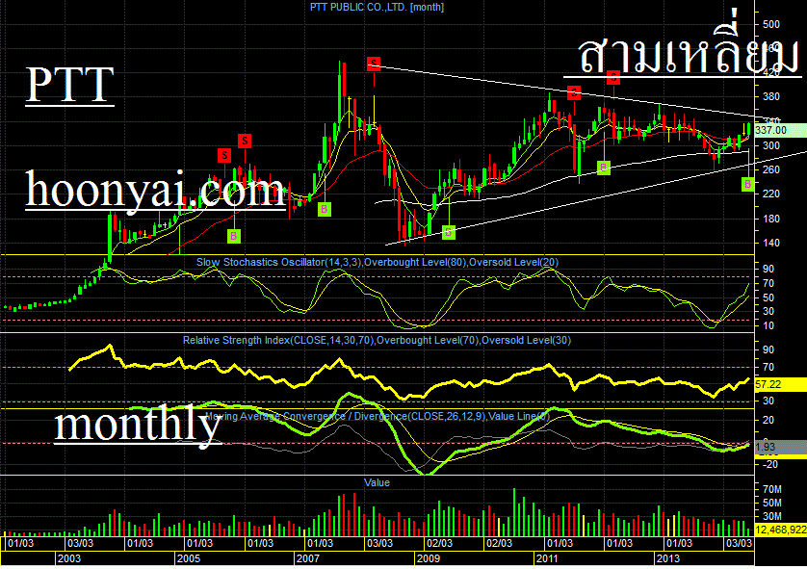The height and width of the screenshot is (569, 807).
Task: Click the 30M volume axis label
Action: (x=772, y=516)
